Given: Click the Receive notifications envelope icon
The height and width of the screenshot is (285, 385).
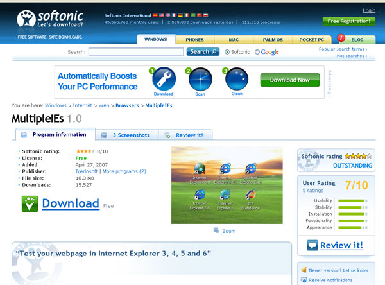Looking at the screenshot, I should pyautogui.click(x=304, y=280).
